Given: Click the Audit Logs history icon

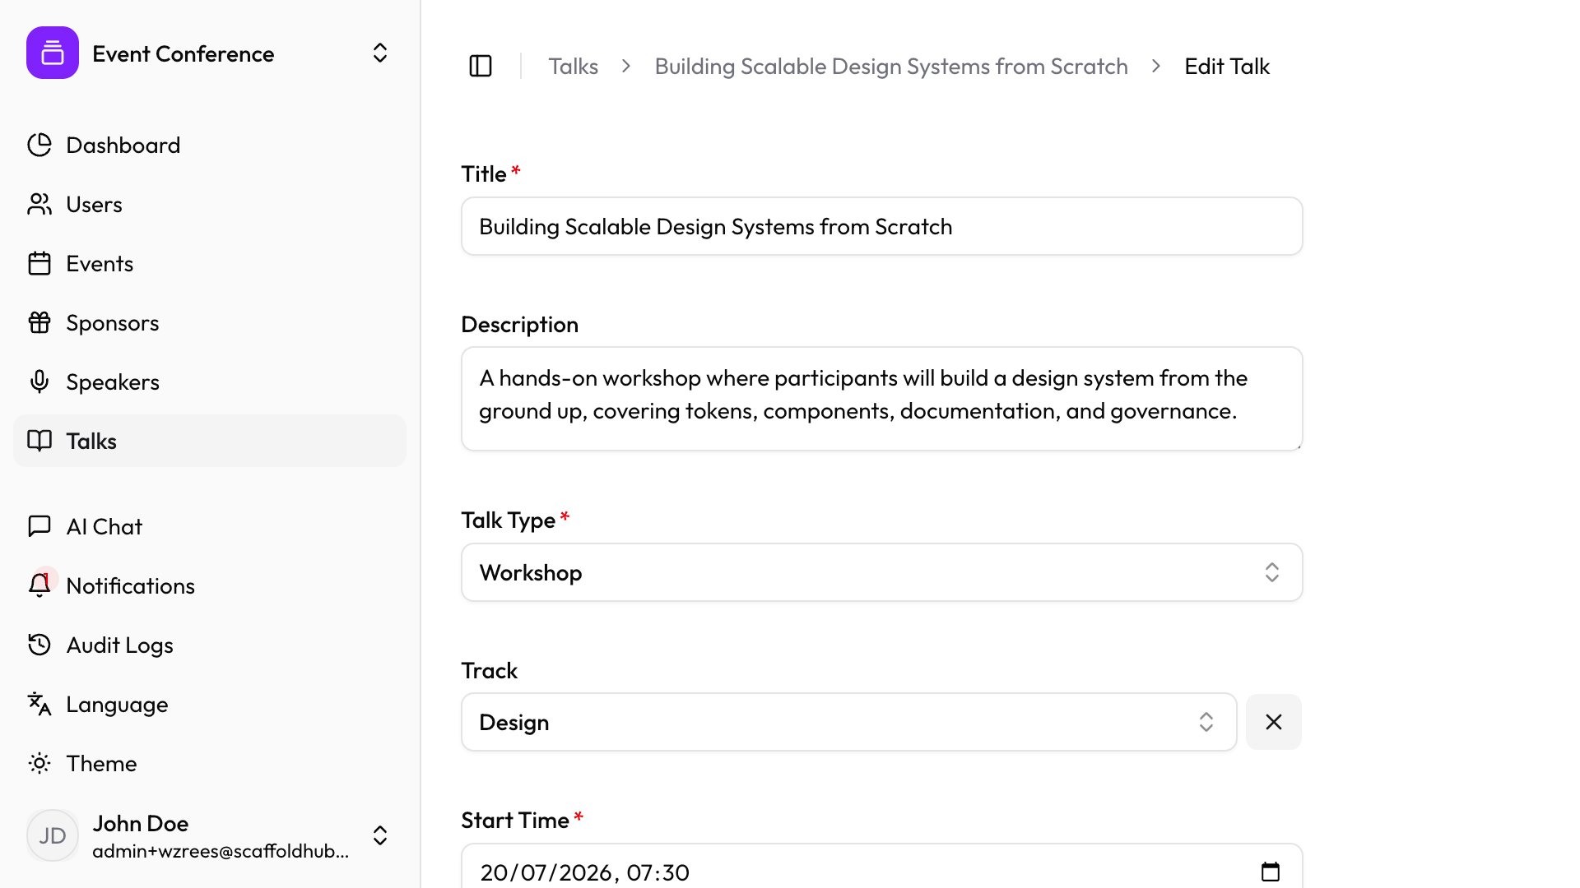Looking at the screenshot, I should click(x=39, y=645).
